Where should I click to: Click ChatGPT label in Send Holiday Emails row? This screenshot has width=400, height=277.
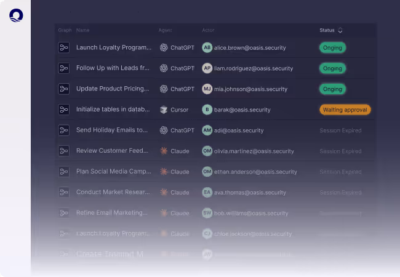point(182,130)
